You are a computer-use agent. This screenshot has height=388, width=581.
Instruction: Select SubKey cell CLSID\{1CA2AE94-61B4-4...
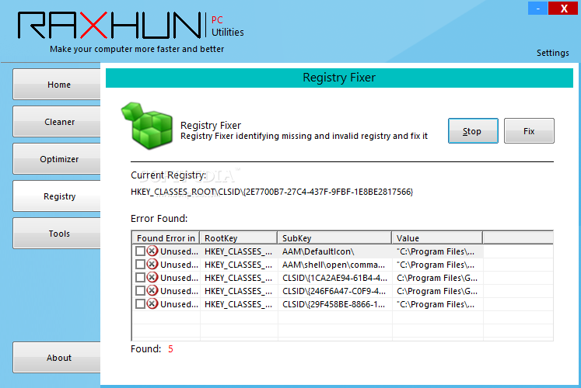click(334, 278)
